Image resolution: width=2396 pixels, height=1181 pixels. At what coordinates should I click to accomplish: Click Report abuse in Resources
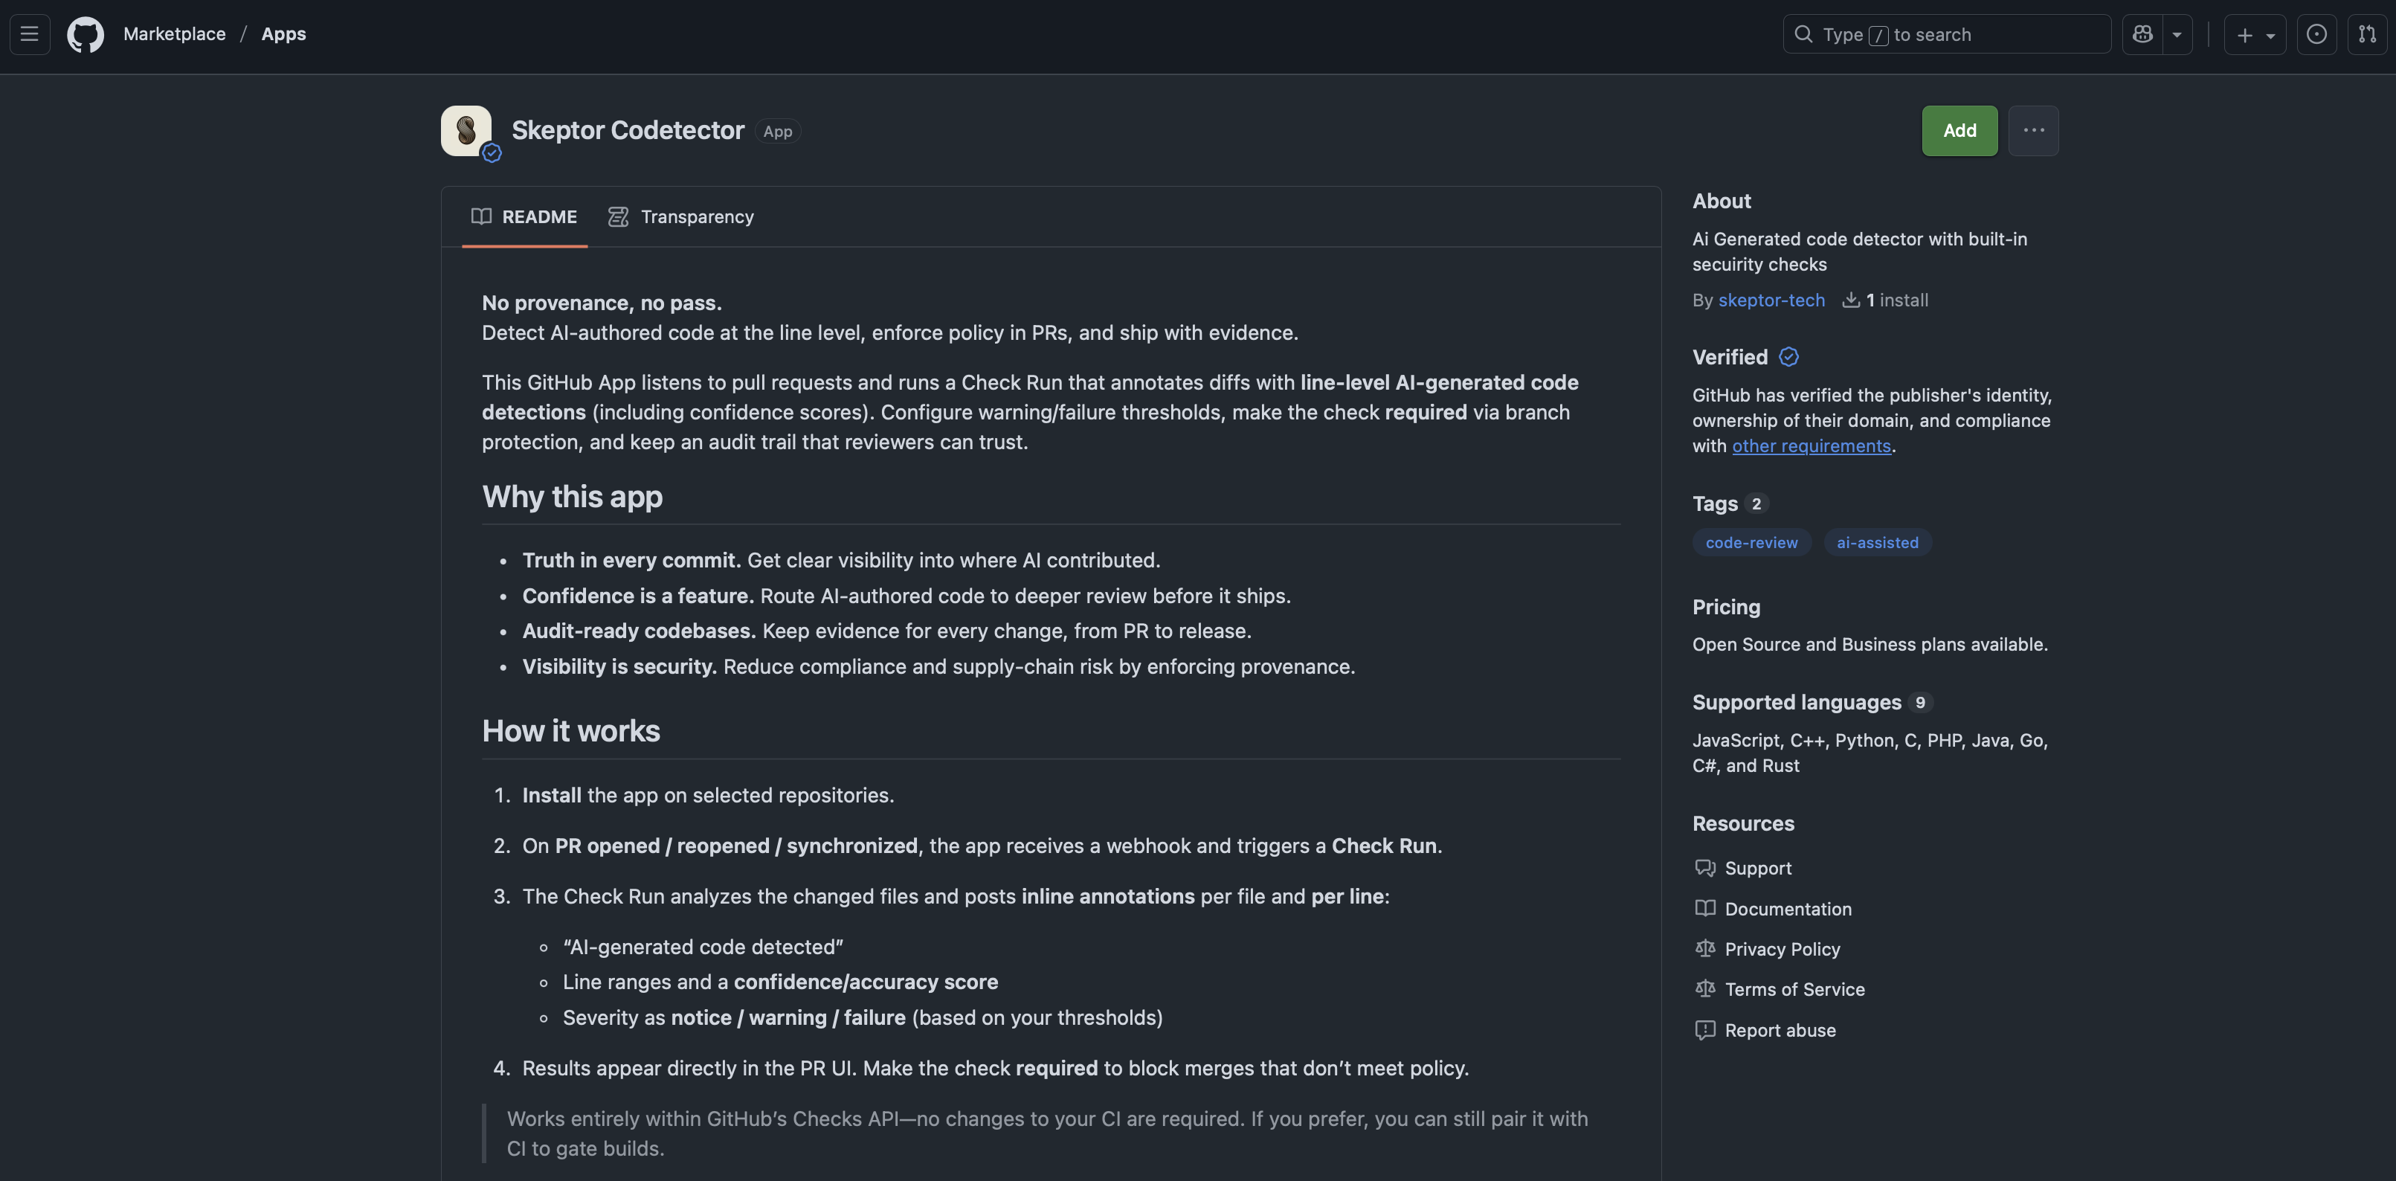[1780, 1030]
